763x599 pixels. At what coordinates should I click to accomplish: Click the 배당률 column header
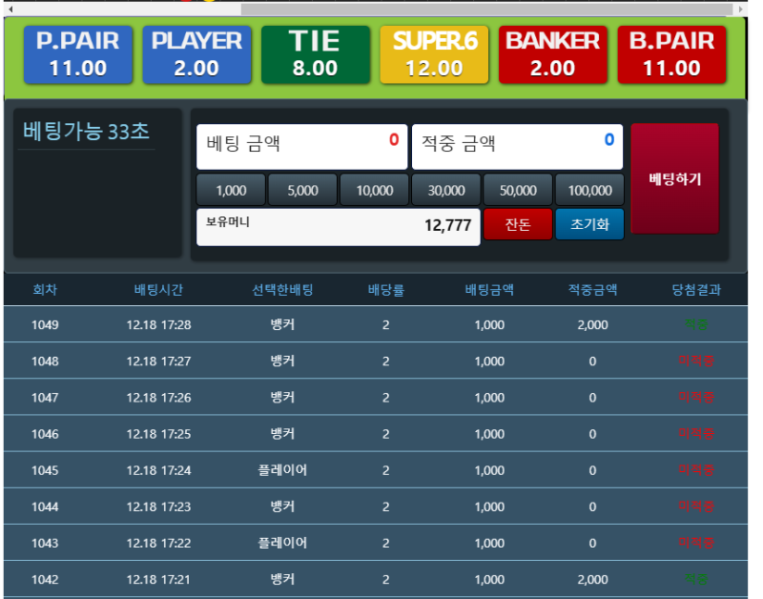coord(386,290)
